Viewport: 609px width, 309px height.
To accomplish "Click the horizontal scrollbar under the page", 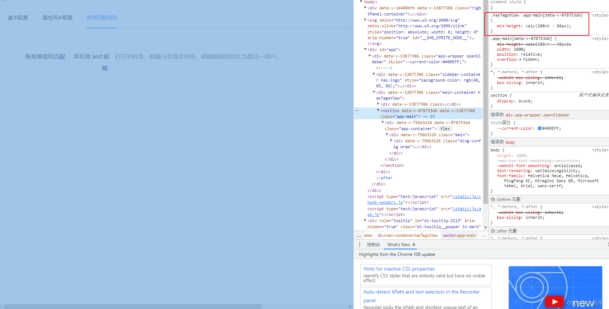I will point(133,306).
